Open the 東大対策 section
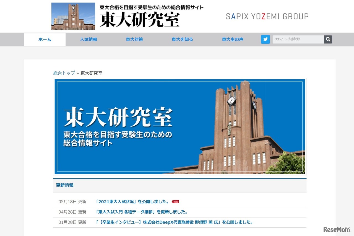 click(x=134, y=39)
